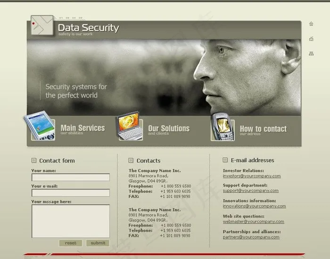The image size is (330, 259).
Task: Open the sitemap icon in right sidebar
Action: coord(311,54)
